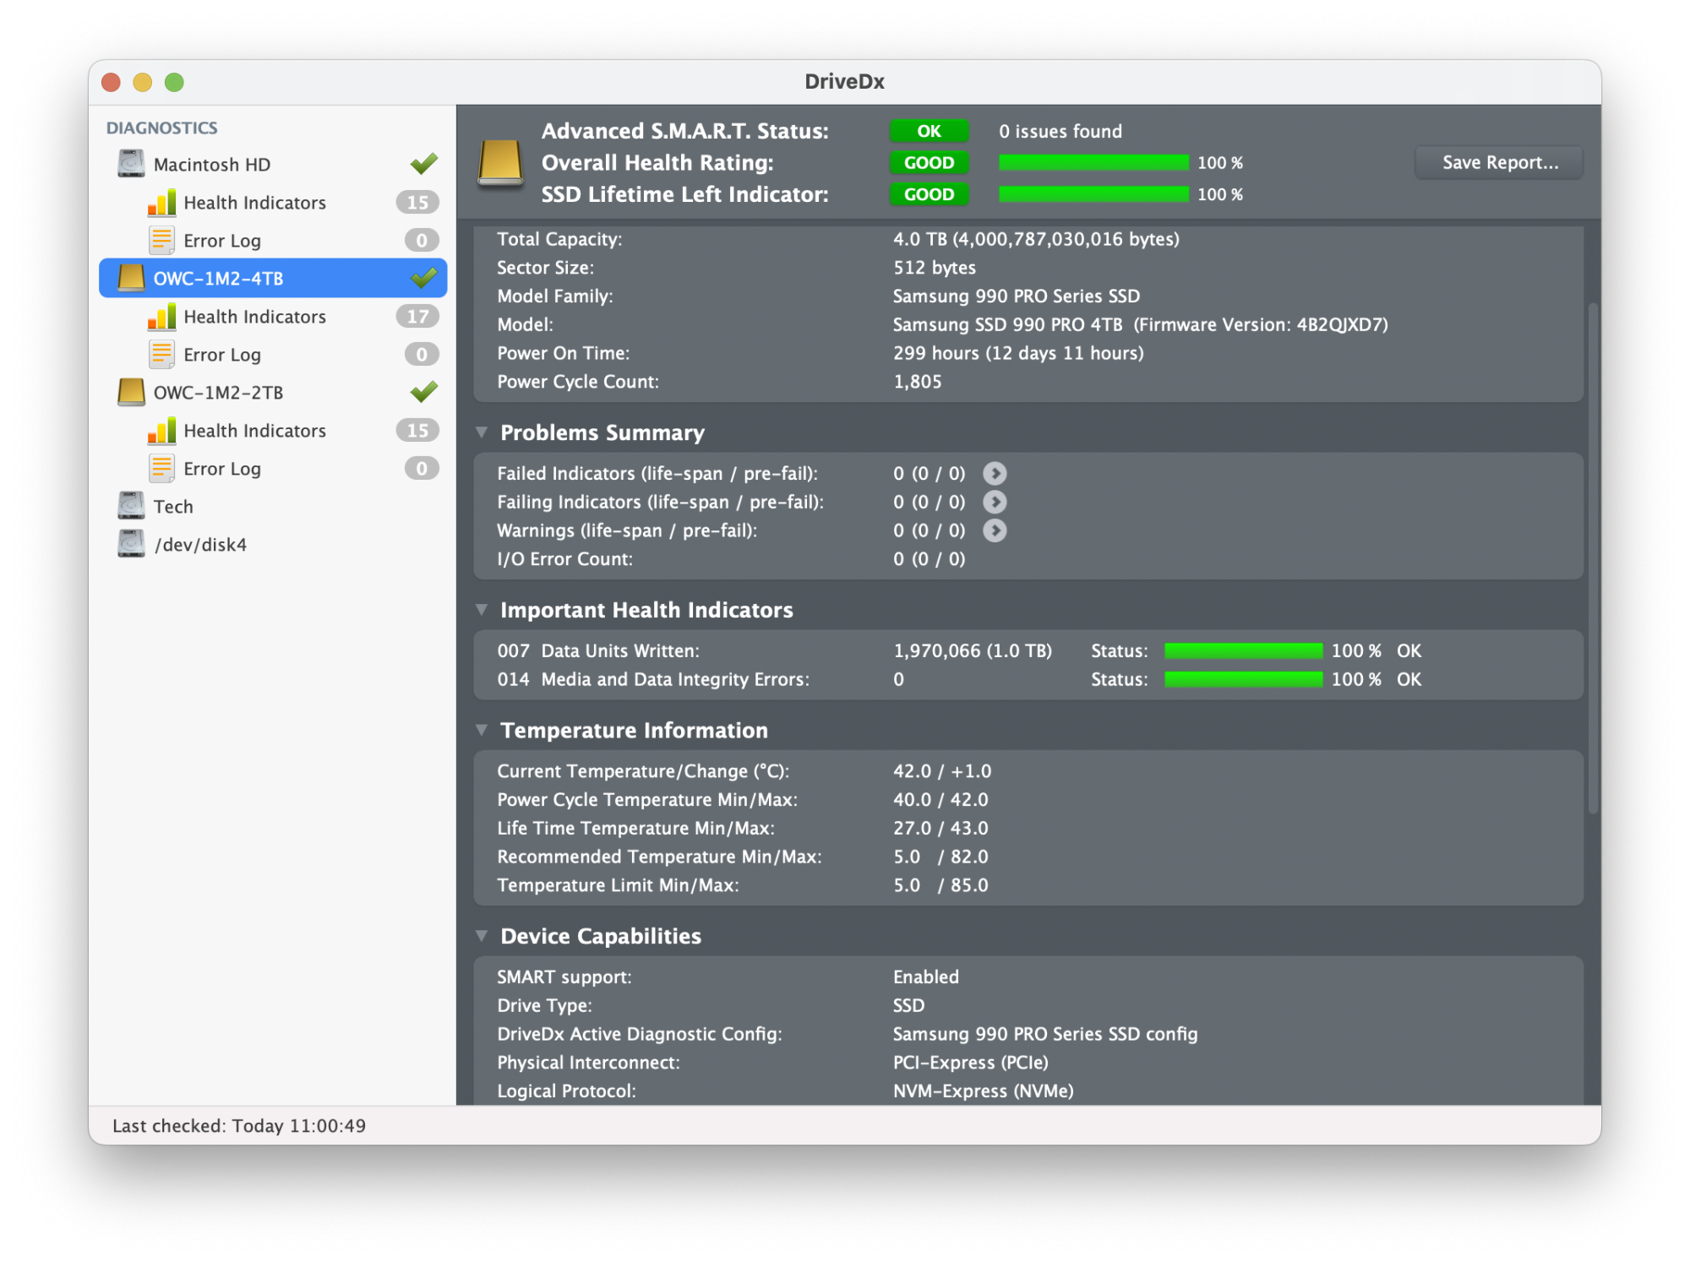1690x1262 pixels.
Task: Click Error Log document icon under OWC-1M2-4TB
Action: (x=161, y=355)
